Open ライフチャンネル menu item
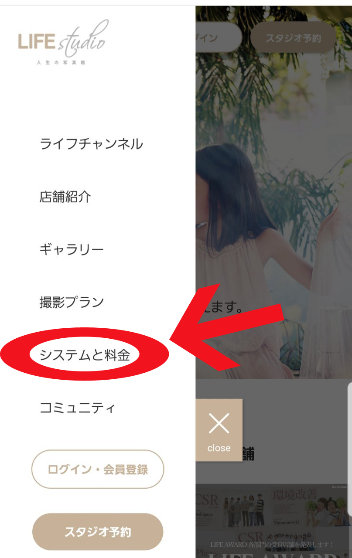352x558 pixels. pyautogui.click(x=91, y=143)
